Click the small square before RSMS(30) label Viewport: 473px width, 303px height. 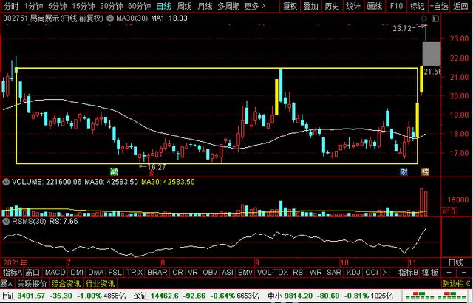click(3, 219)
